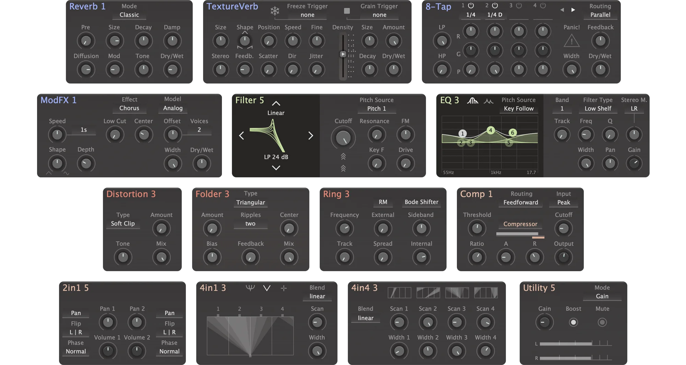Click the 2in1 left Phase Normal button

coord(76,352)
